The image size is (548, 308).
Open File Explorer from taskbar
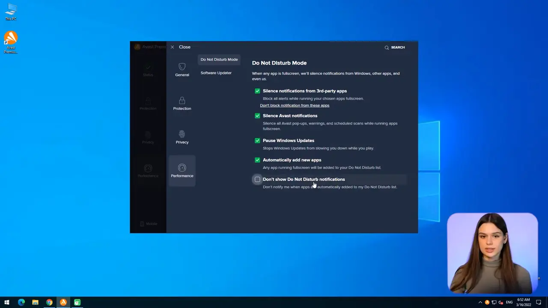pyautogui.click(x=35, y=302)
